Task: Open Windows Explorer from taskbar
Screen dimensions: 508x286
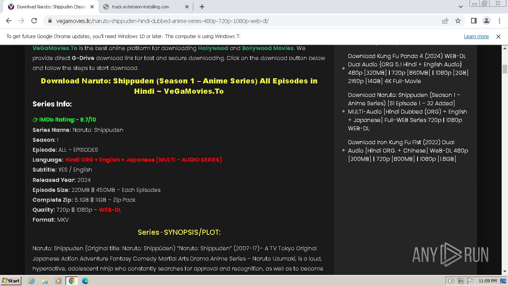Action: coord(45,281)
